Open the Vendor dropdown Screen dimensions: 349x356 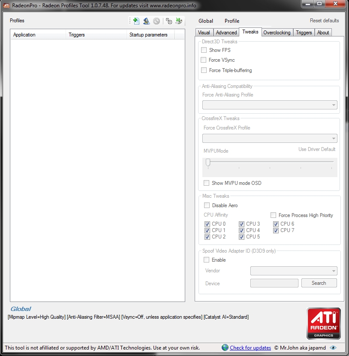click(294, 271)
